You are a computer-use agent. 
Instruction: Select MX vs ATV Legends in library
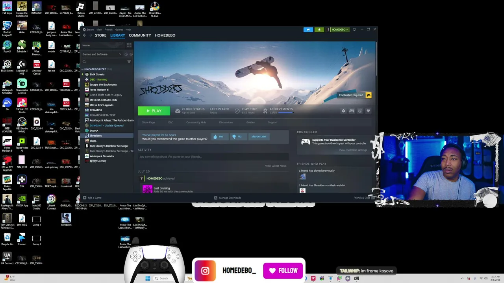(x=101, y=105)
